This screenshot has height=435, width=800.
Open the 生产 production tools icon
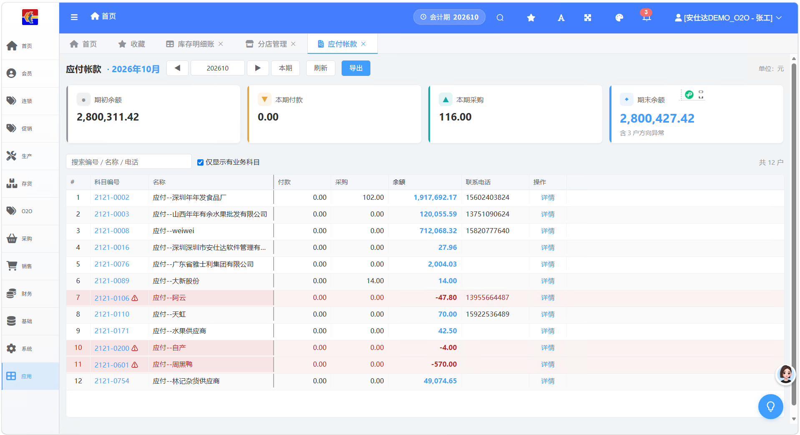pyautogui.click(x=12, y=156)
